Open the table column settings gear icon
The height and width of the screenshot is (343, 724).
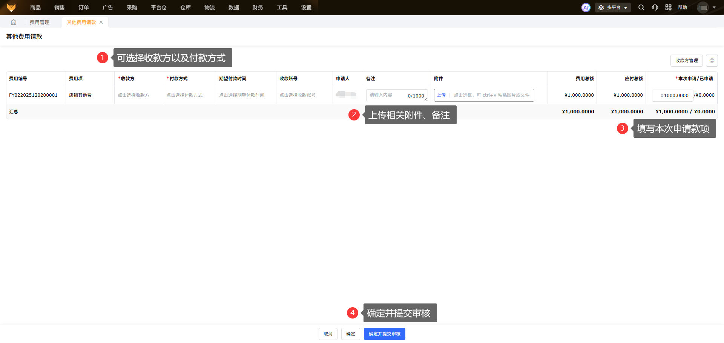click(712, 61)
